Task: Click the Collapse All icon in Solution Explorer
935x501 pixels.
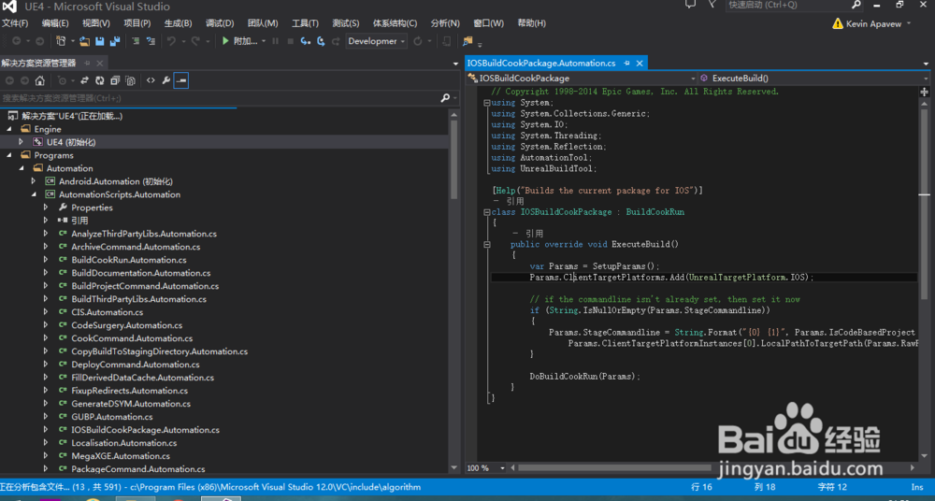Action: [115, 80]
